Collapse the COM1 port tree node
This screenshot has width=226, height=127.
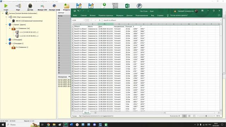coord(6,17)
